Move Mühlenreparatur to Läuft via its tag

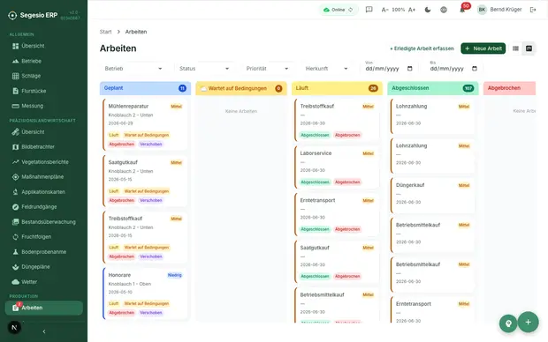114,135
